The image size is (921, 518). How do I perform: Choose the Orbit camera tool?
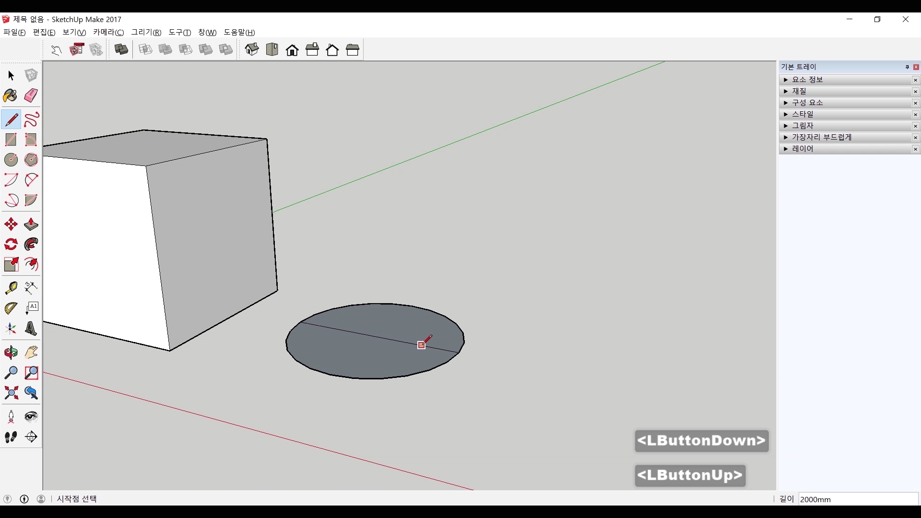click(x=11, y=353)
